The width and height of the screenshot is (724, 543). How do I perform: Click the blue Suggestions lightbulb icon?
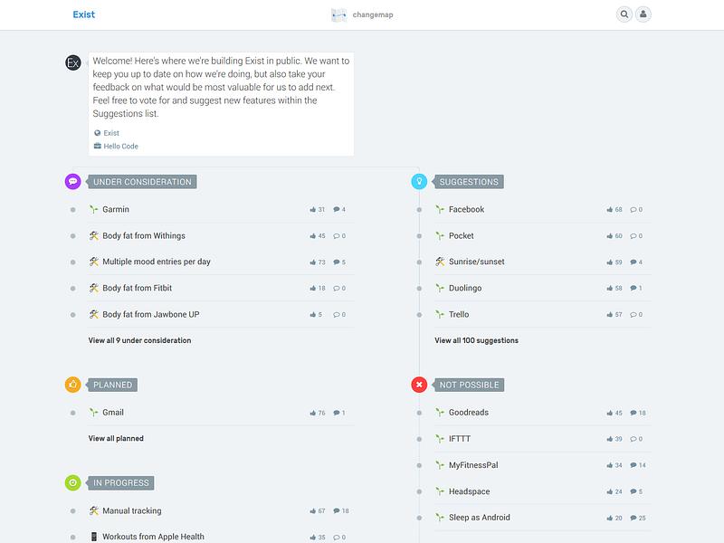(x=419, y=182)
